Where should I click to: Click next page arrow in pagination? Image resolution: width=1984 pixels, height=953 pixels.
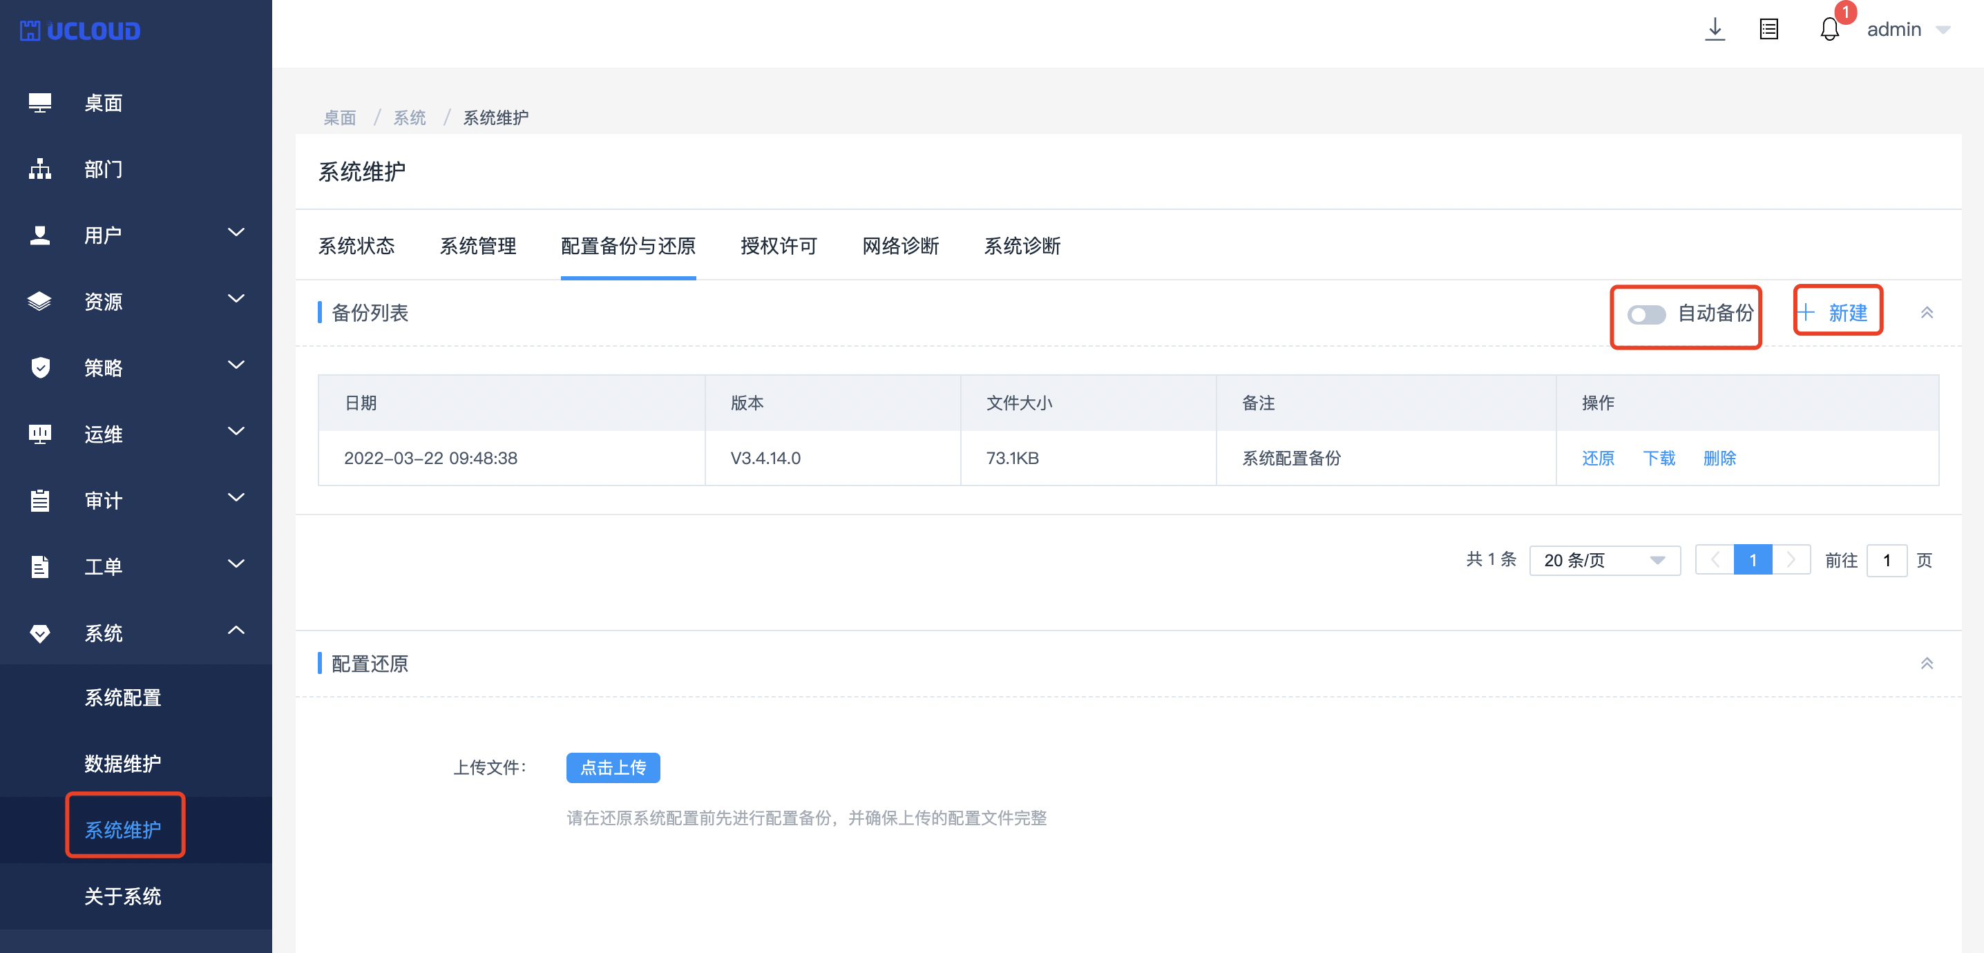(x=1791, y=559)
